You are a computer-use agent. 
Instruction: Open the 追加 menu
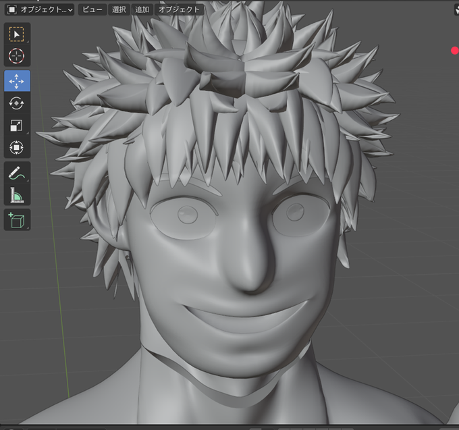click(x=142, y=9)
